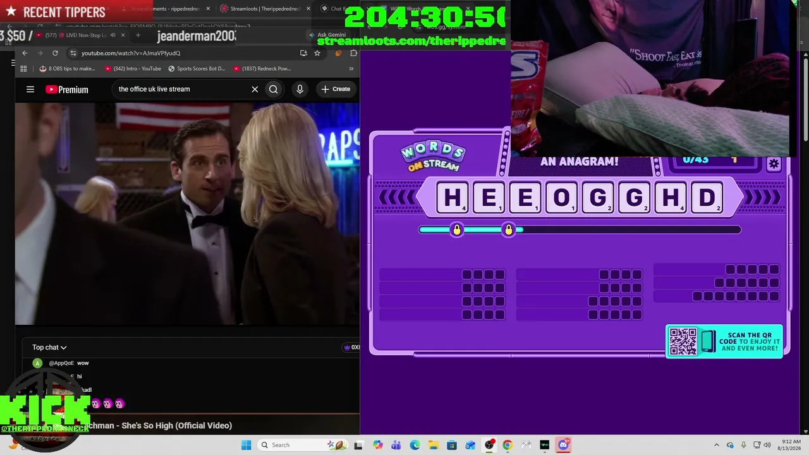Click the YouTube search input field
This screenshot has height=455, width=809.
(x=181, y=89)
